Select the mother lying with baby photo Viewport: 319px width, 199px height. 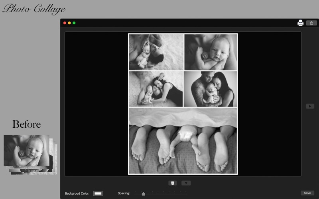tap(156, 89)
